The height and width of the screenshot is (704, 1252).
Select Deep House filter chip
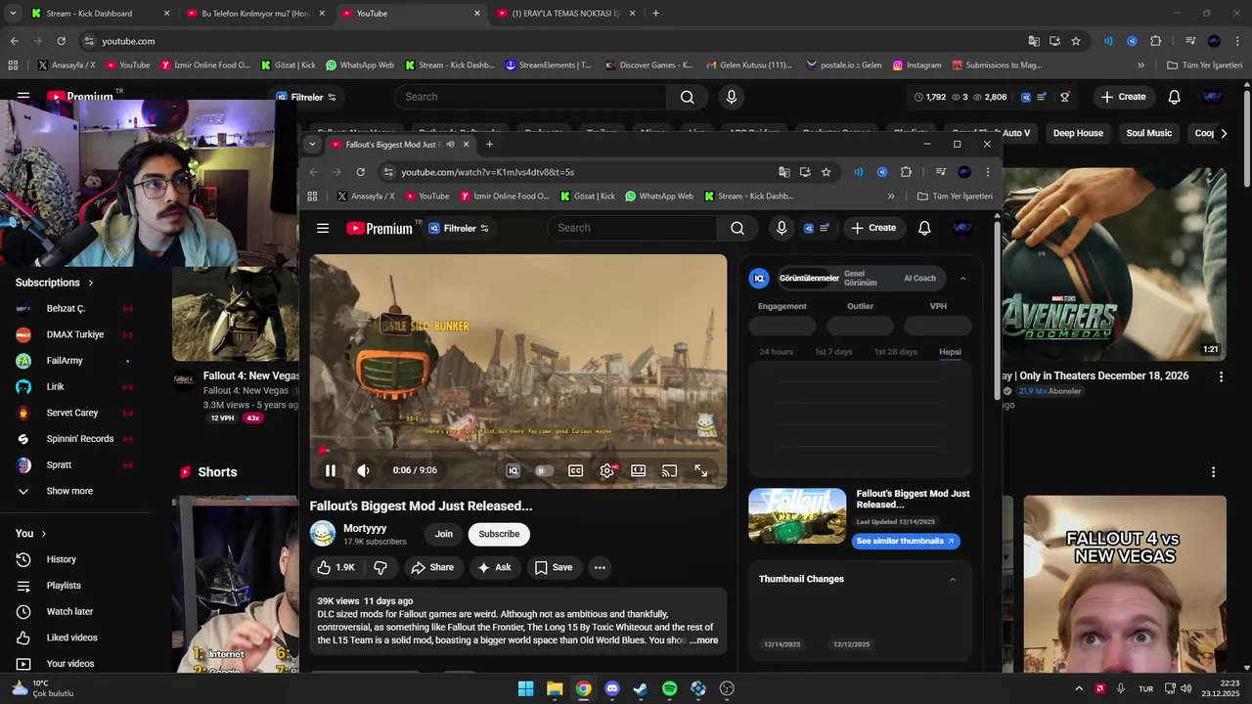tap(1078, 133)
